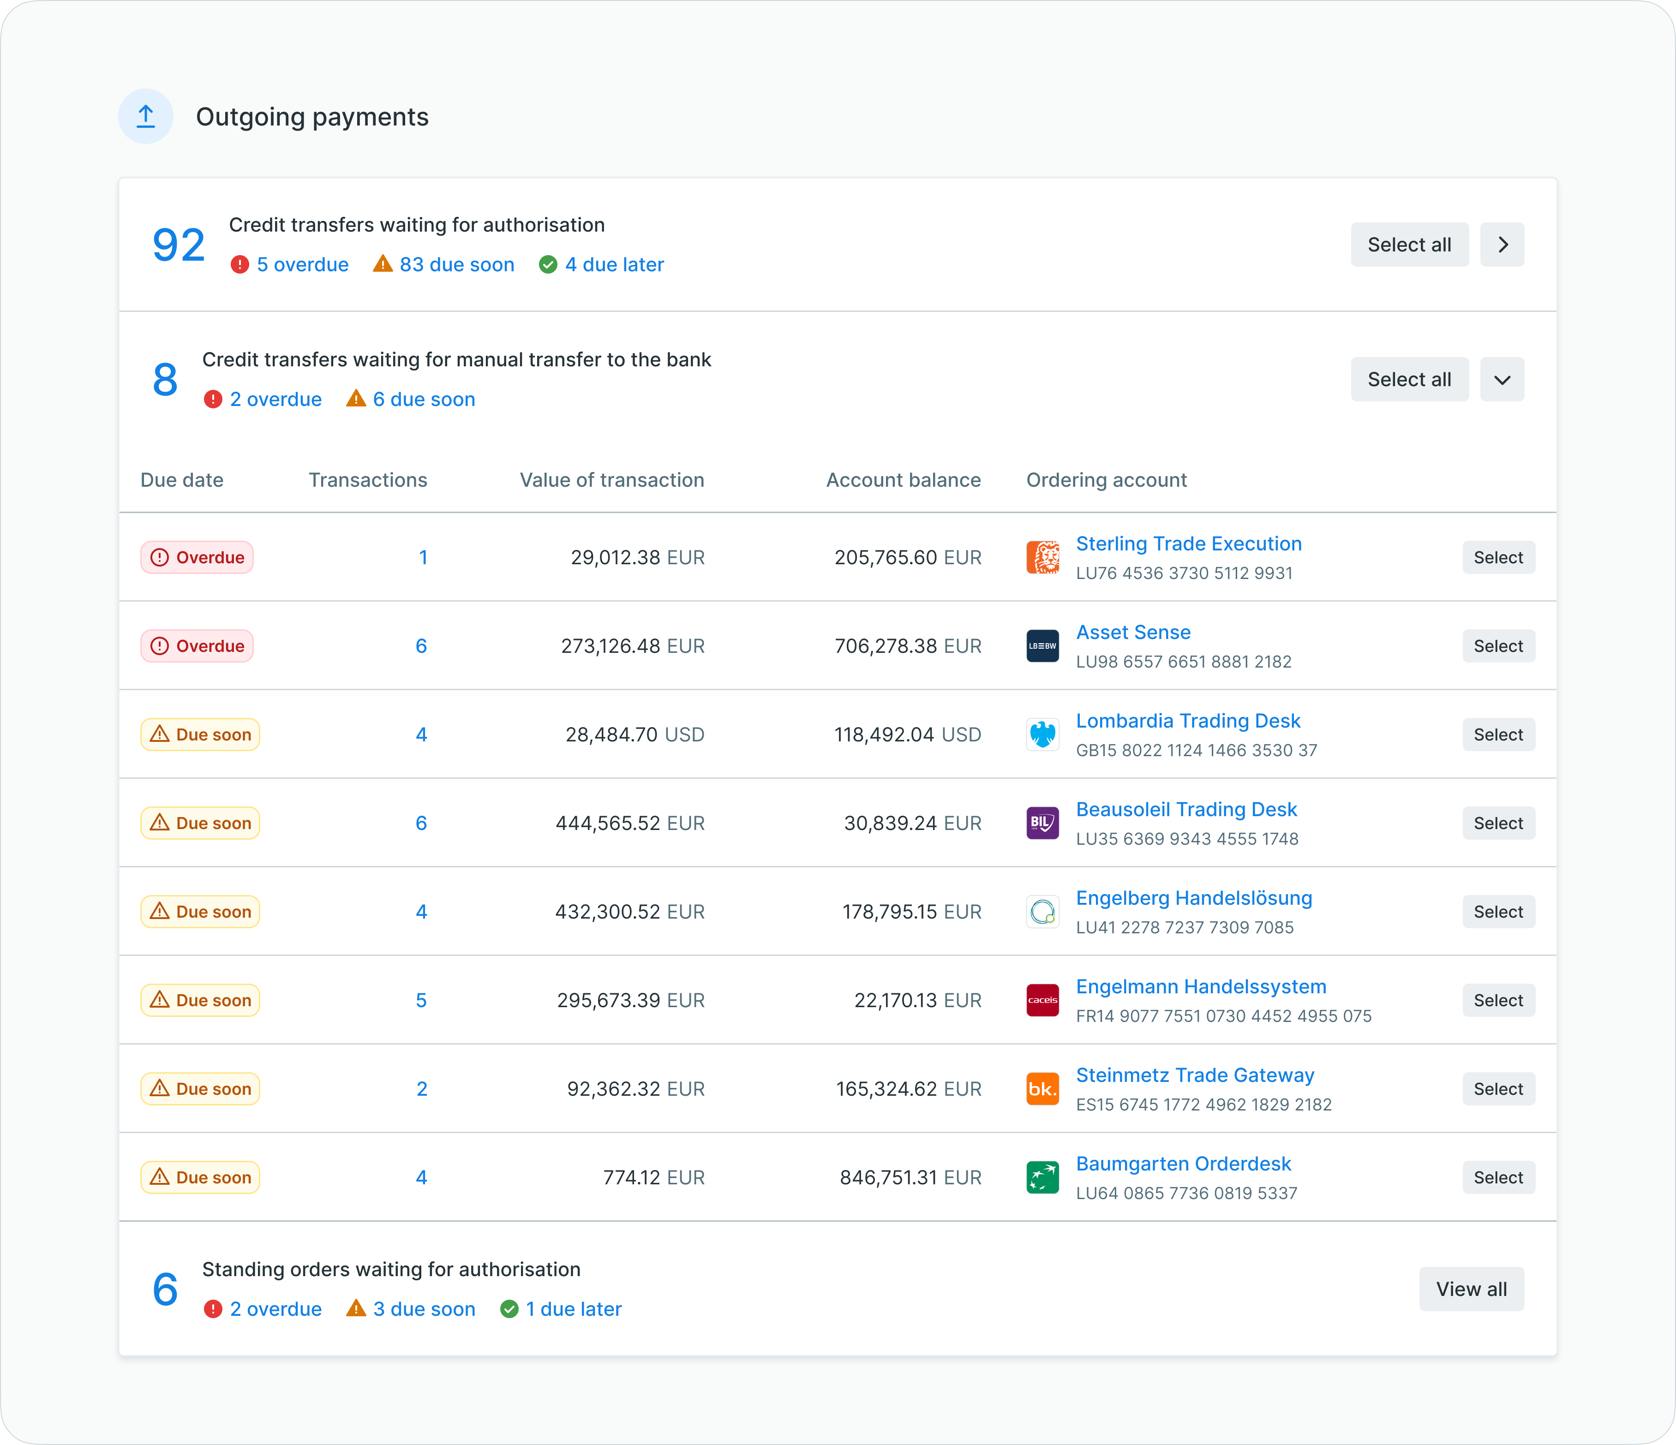This screenshot has width=1676, height=1445.
Task: Click the outgoing payments upload icon
Action: [146, 116]
